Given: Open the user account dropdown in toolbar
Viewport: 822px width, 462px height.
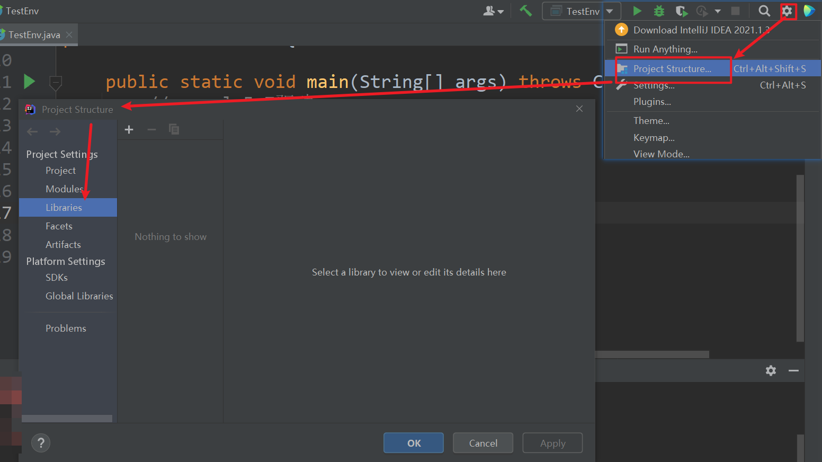Looking at the screenshot, I should pyautogui.click(x=493, y=11).
